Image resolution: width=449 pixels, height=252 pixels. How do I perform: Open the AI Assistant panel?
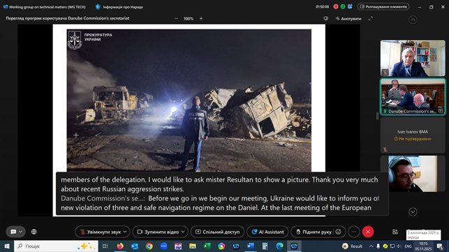click(x=267, y=232)
